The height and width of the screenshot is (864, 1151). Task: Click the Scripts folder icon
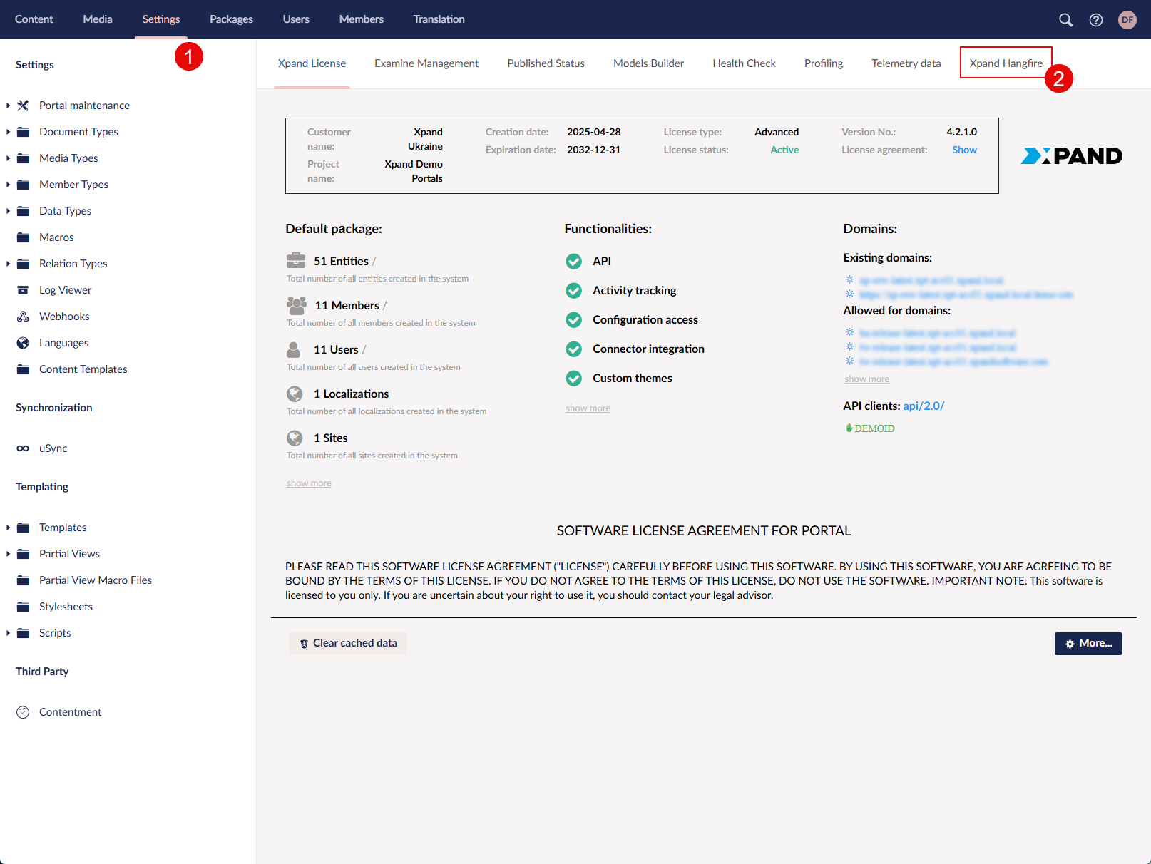(23, 633)
